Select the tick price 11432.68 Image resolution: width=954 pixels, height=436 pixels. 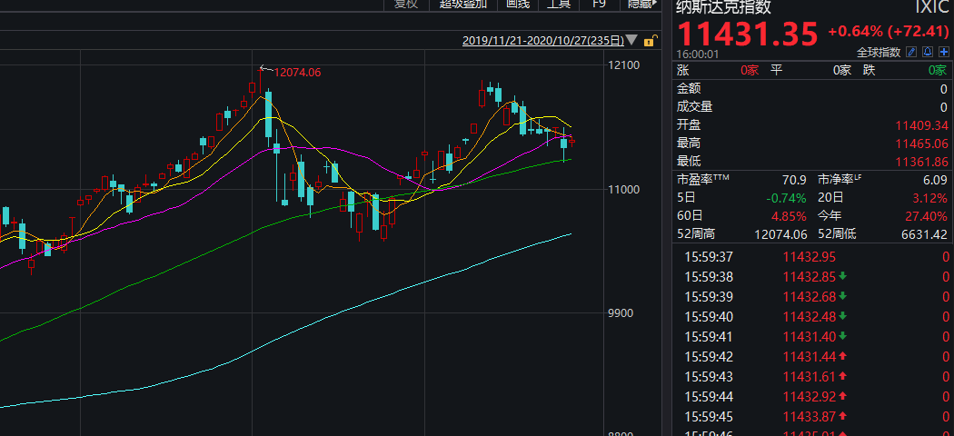click(810, 297)
